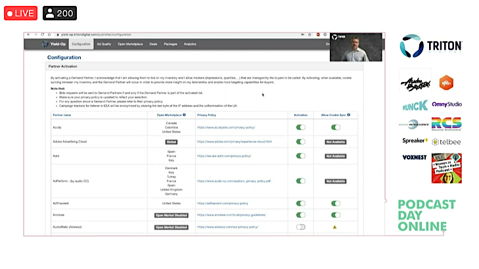Click the browser forward arrow
The width and height of the screenshot is (479, 269).
(x=35, y=35)
